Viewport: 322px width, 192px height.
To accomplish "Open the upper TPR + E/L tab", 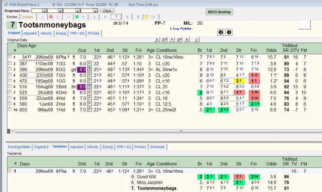I will 77,33.
